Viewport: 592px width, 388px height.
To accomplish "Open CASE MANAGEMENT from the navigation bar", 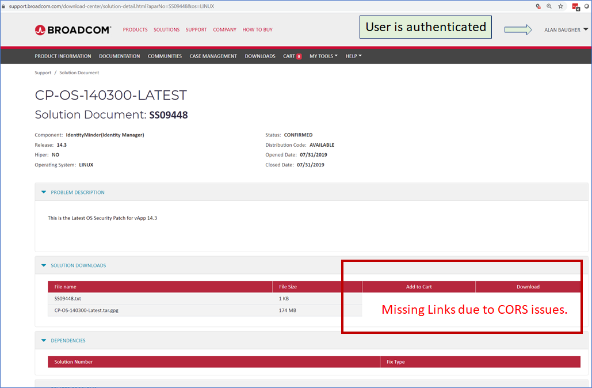I will point(213,56).
